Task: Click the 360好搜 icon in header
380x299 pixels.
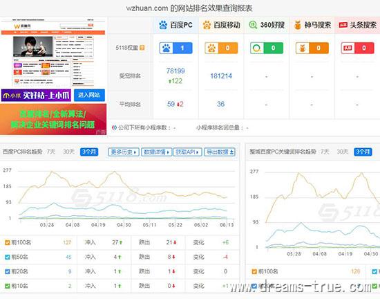Action: point(253,25)
